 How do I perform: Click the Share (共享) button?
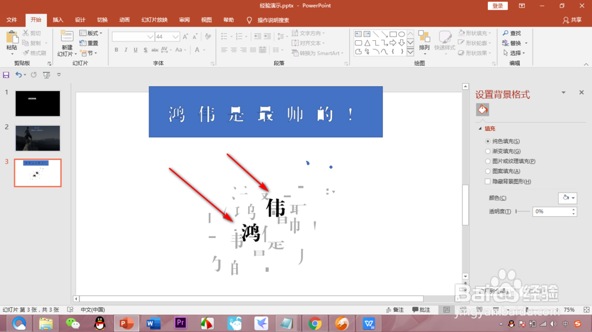click(572, 20)
